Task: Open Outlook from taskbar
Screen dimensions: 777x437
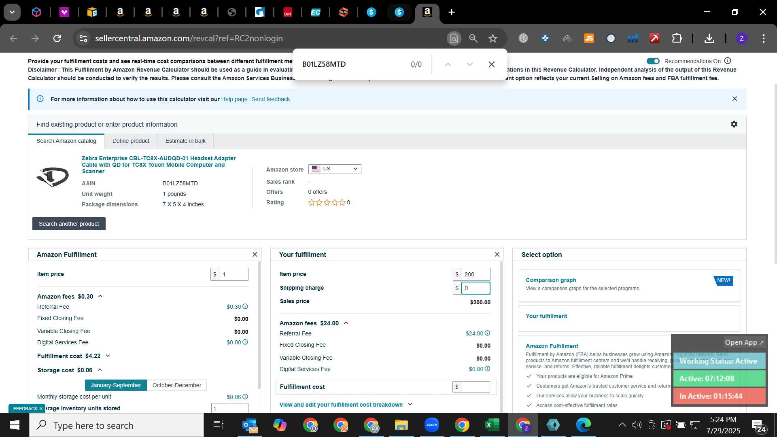Action: point(250,425)
